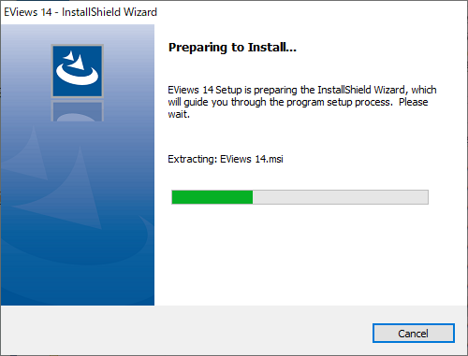
Task: Click the "EViews 14.msi" file name text
Action: pyautogui.click(x=252, y=159)
